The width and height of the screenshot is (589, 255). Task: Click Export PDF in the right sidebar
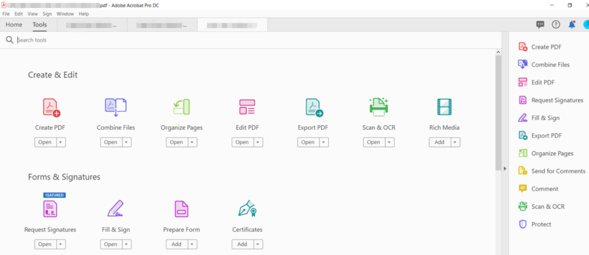(x=540, y=136)
